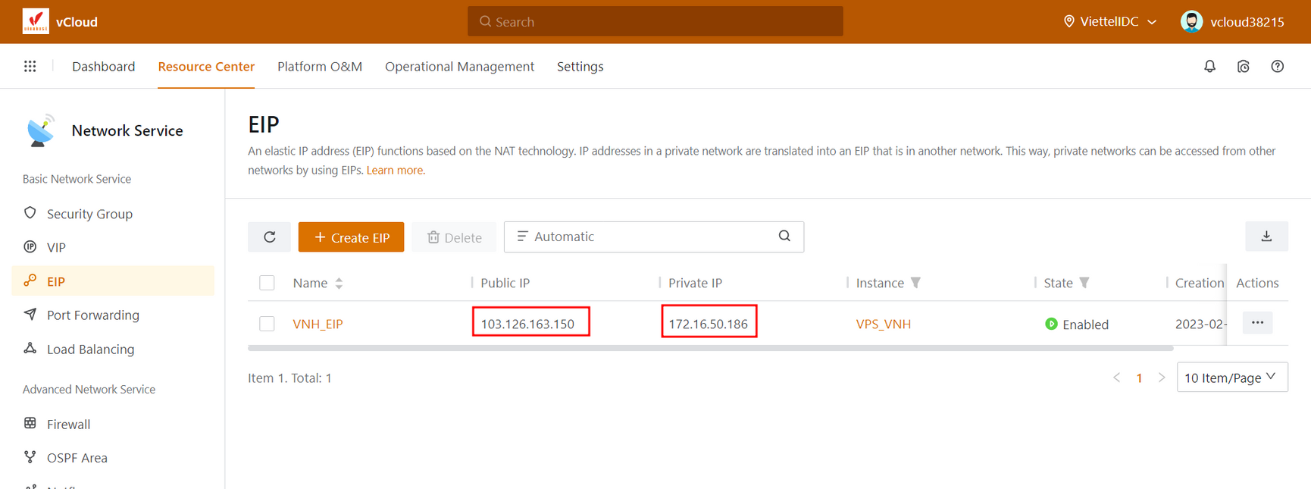Open the Learn more link
1311x489 pixels.
(x=395, y=171)
